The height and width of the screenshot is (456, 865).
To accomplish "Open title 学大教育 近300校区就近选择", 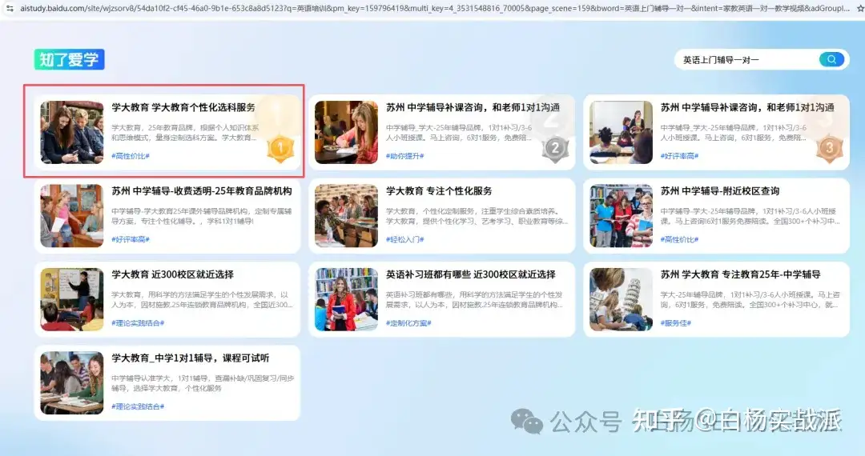I will click(173, 274).
